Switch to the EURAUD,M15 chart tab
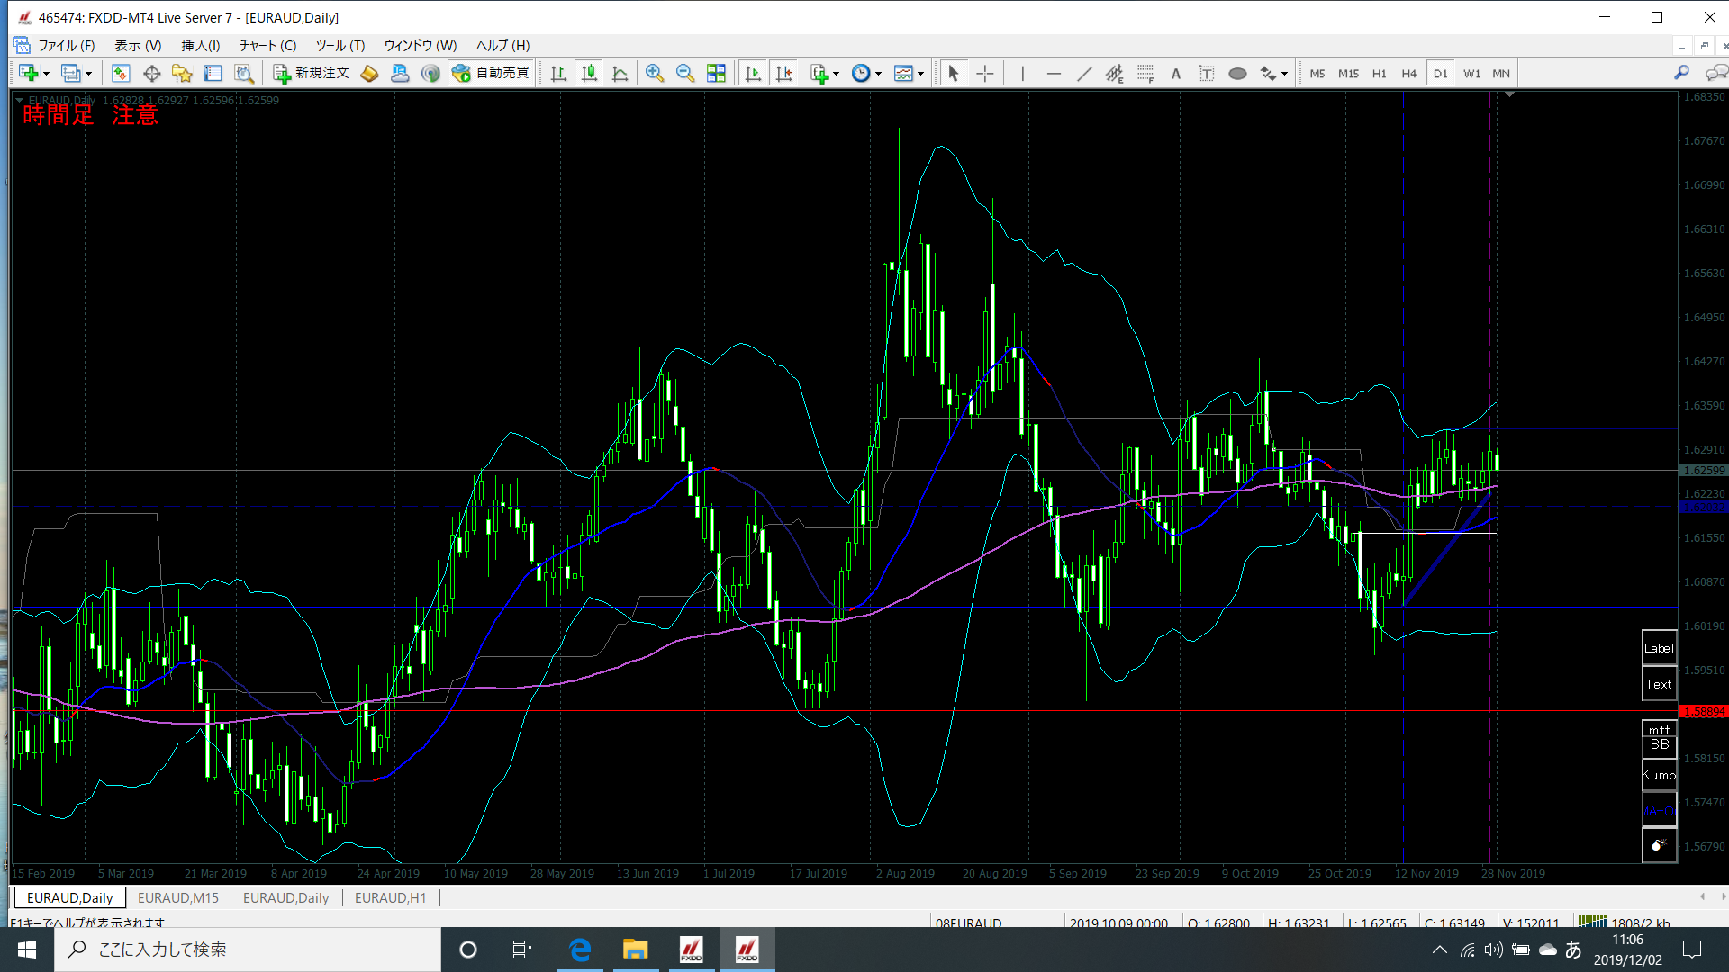The image size is (1729, 972). pyautogui.click(x=178, y=898)
